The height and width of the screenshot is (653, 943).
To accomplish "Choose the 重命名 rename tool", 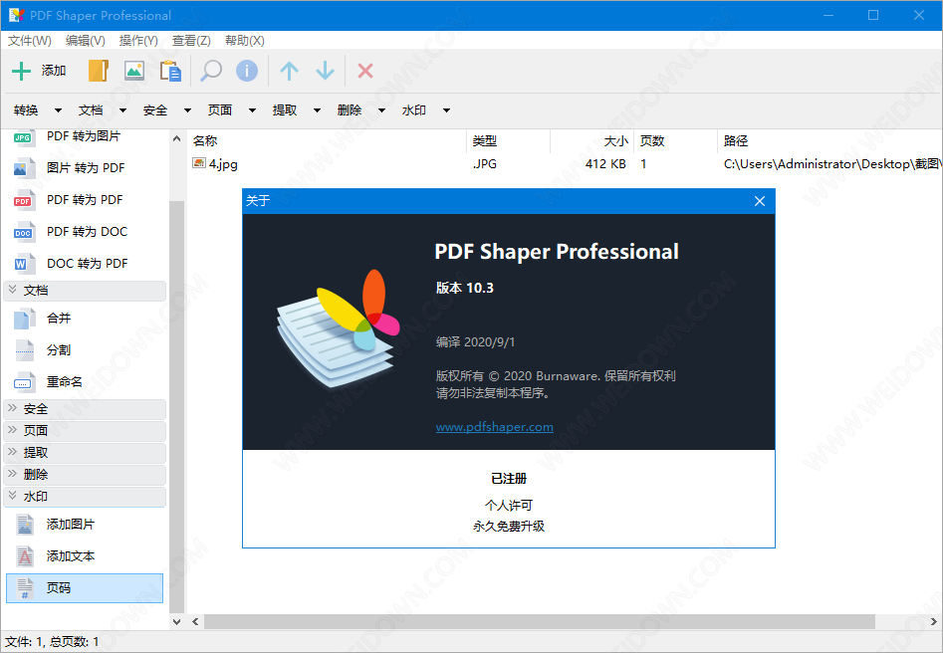I will click(85, 382).
